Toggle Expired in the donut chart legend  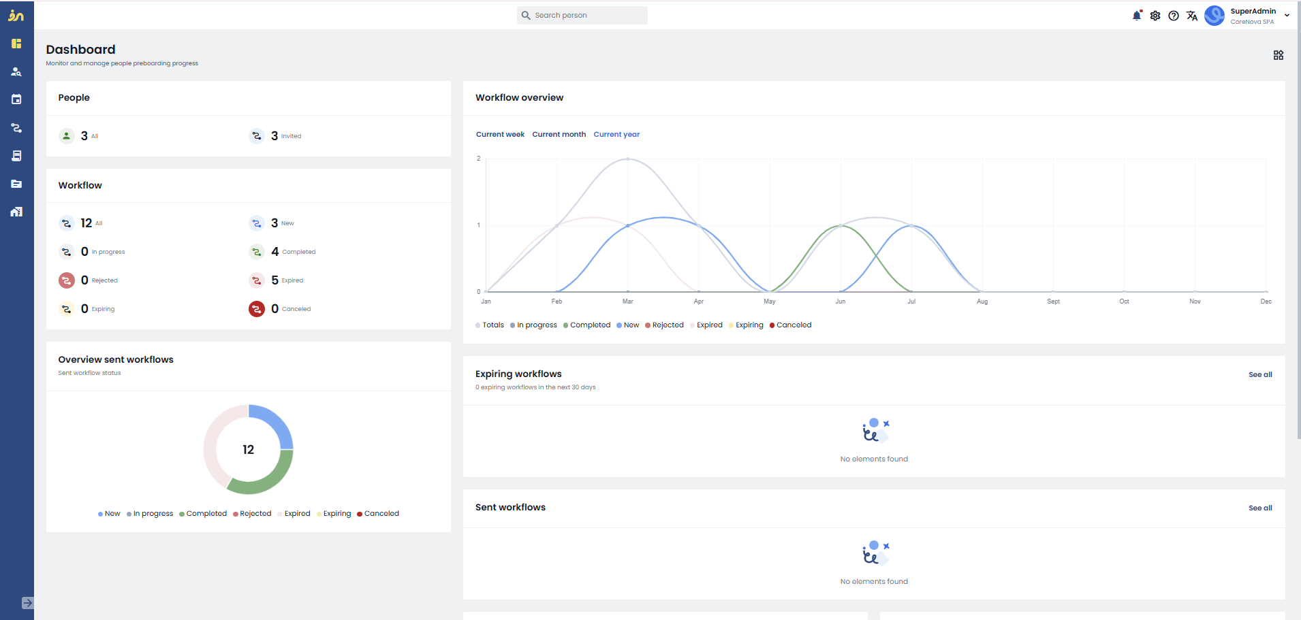(294, 514)
